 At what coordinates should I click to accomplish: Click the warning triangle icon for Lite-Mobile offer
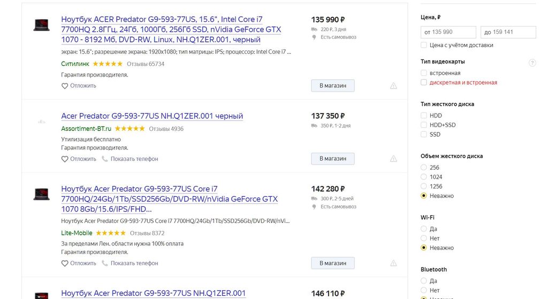coord(393,263)
